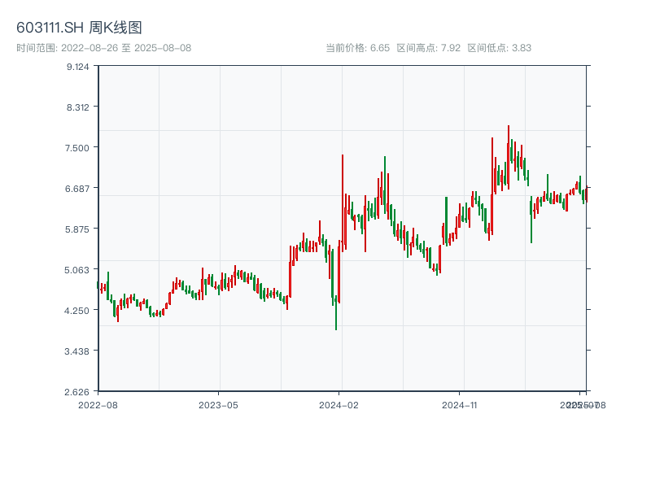Screen dimensions: 651x488
Task: Click the 2023-05 x-axis date label
Action: pyautogui.click(x=218, y=404)
